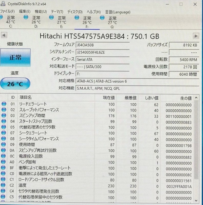Screen dimensions: 203x205
Task: Click the supported features field S.M.A.R.T., APM, NCQ, GPL
Action: tap(137, 88)
